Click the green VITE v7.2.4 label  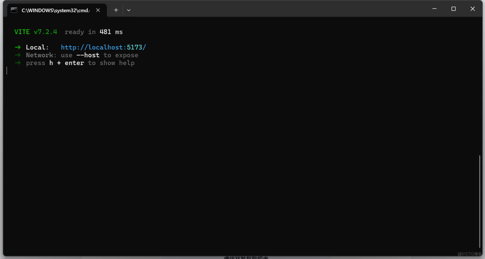[35, 32]
